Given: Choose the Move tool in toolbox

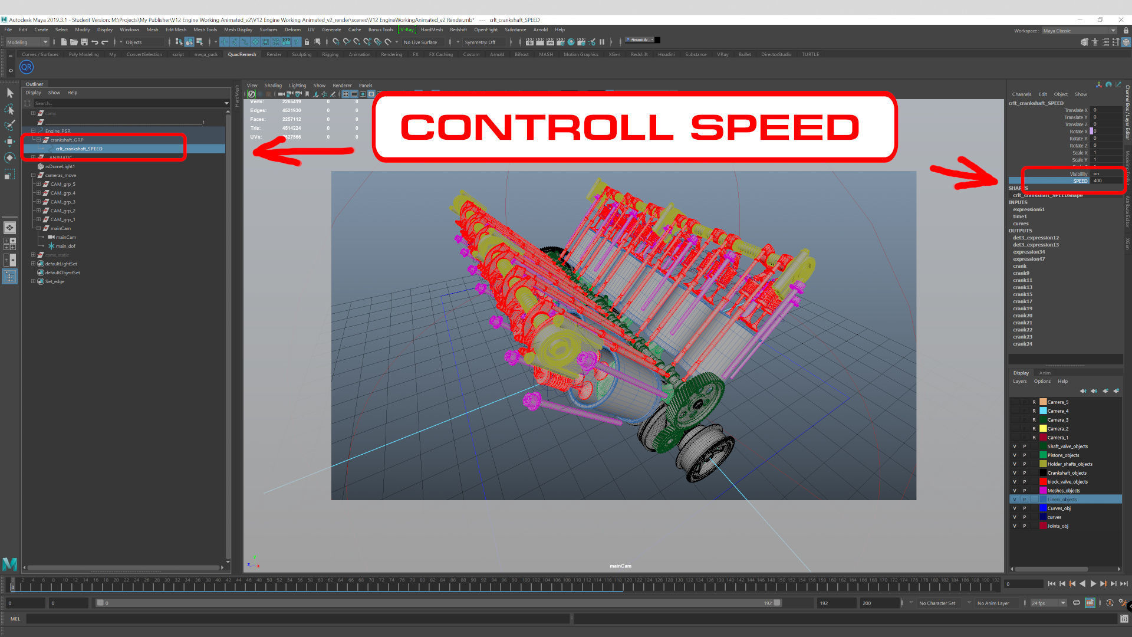Looking at the screenshot, I should pyautogui.click(x=9, y=142).
